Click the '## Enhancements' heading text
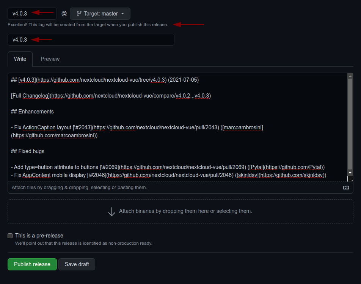The image size is (361, 284). (x=32, y=112)
